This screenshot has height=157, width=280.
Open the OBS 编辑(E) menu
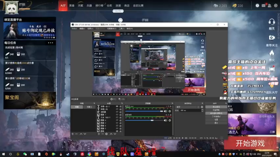[82, 29]
